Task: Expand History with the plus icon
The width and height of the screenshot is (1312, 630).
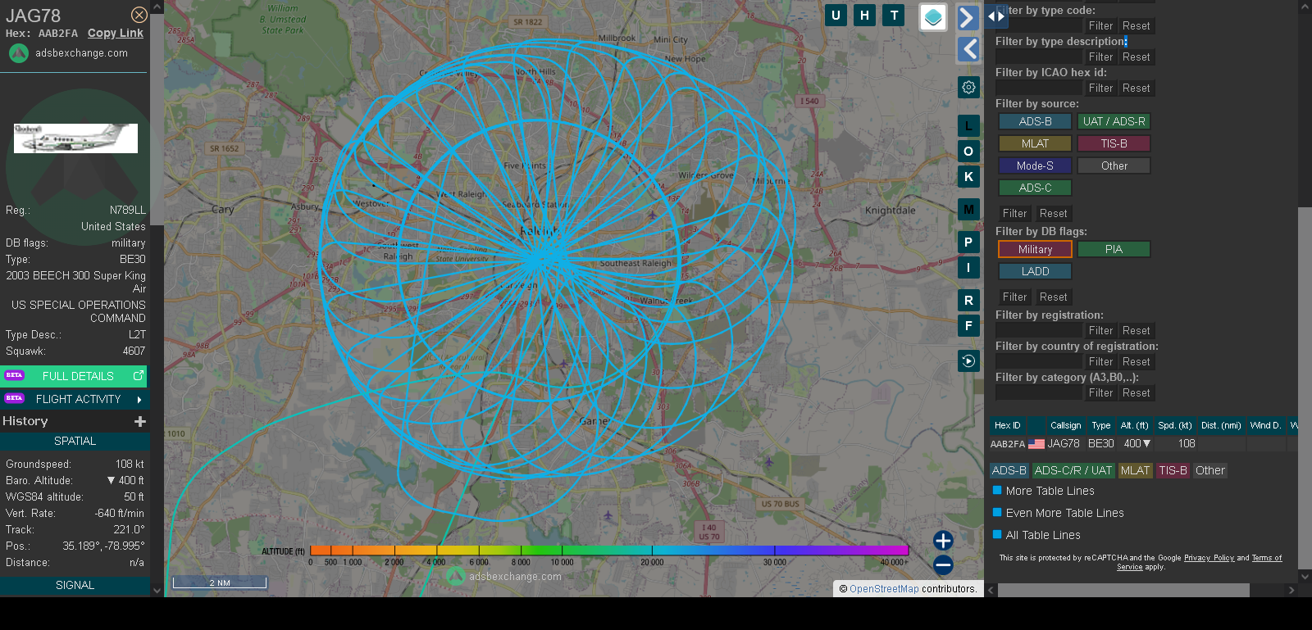Action: pyautogui.click(x=140, y=421)
